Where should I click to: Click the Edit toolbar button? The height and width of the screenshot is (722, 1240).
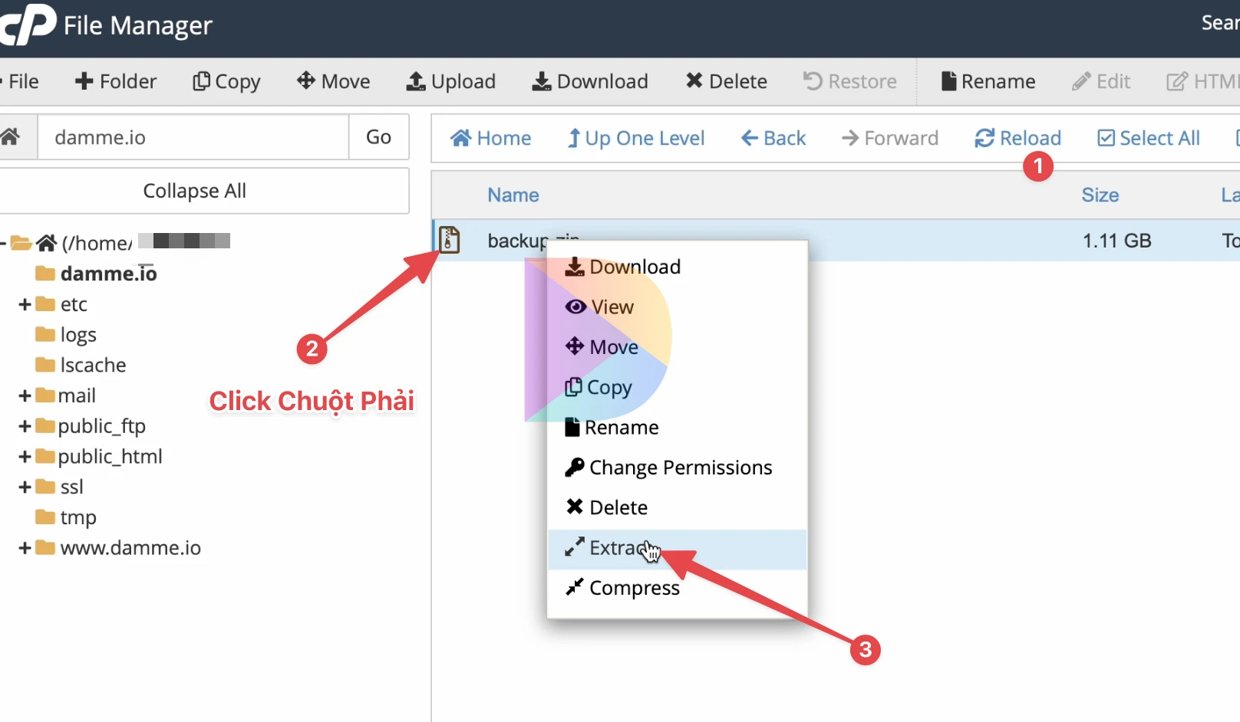click(x=1102, y=81)
